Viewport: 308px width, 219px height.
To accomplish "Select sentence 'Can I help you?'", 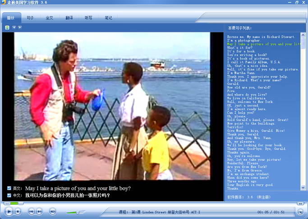I will click(x=241, y=113).
